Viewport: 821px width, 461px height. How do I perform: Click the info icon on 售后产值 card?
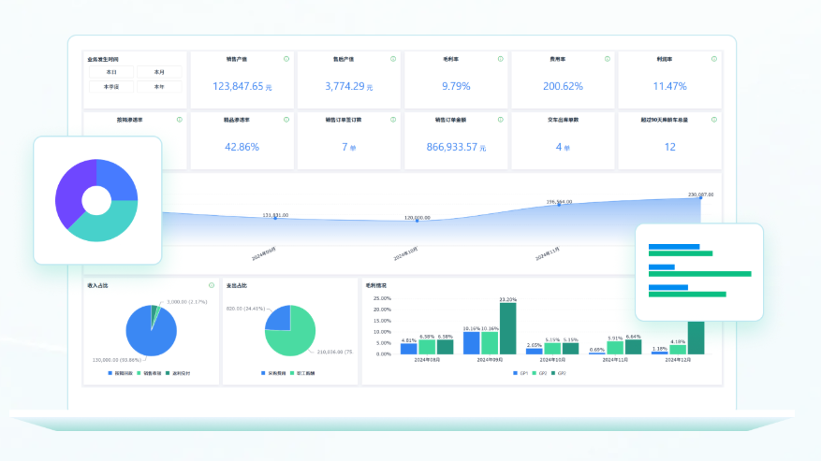point(393,59)
